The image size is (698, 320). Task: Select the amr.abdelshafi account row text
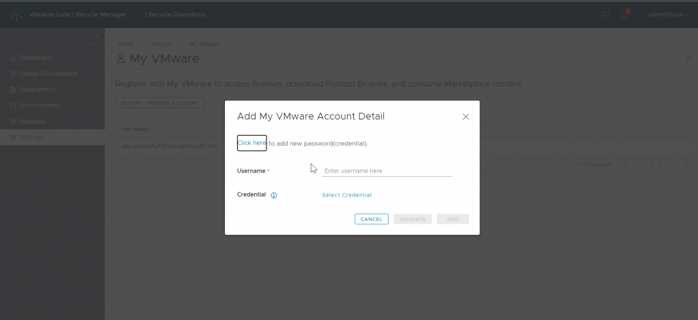coord(169,146)
